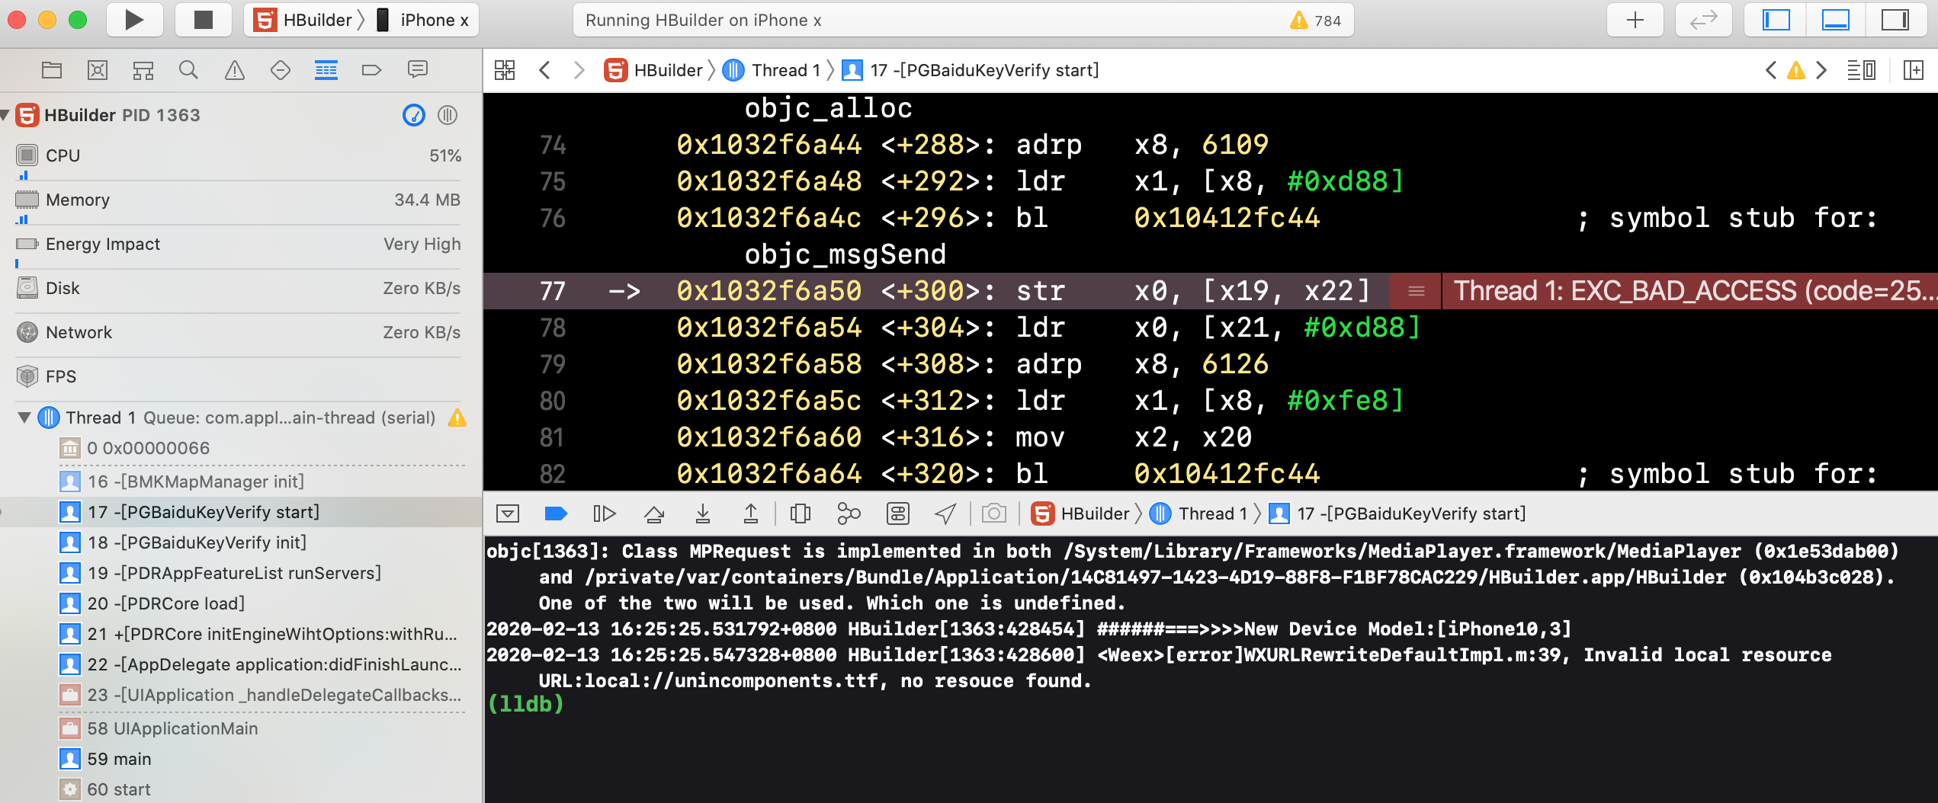
Task: Click Continue/Pause program execution icon
Action: [x=604, y=514]
